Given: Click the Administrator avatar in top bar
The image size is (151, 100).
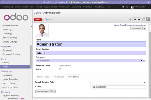Looking at the screenshot, I should 132,7.
